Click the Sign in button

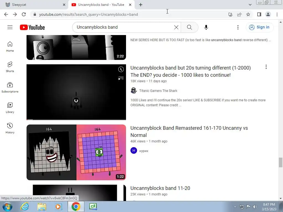click(x=260, y=27)
